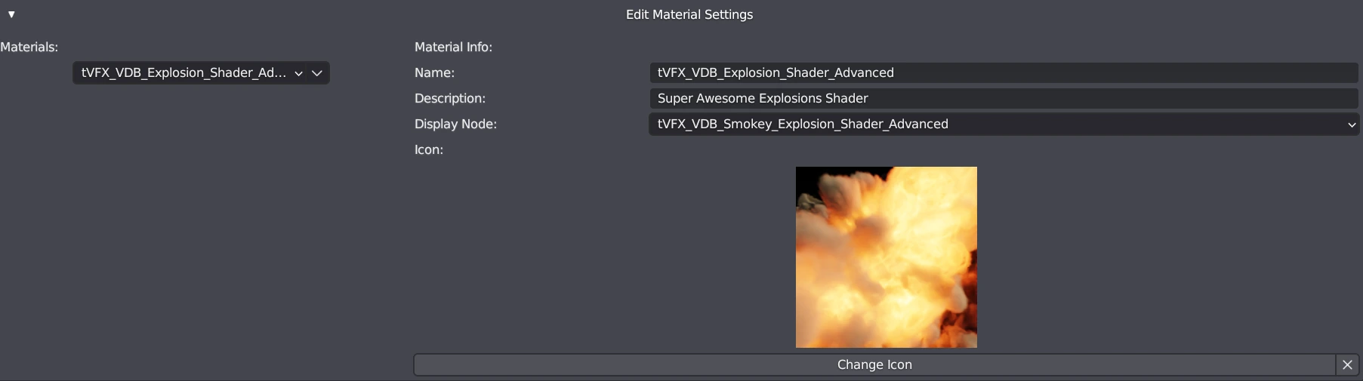Click the 'Description:' label
Screen dimensions: 1363x381
coord(449,99)
